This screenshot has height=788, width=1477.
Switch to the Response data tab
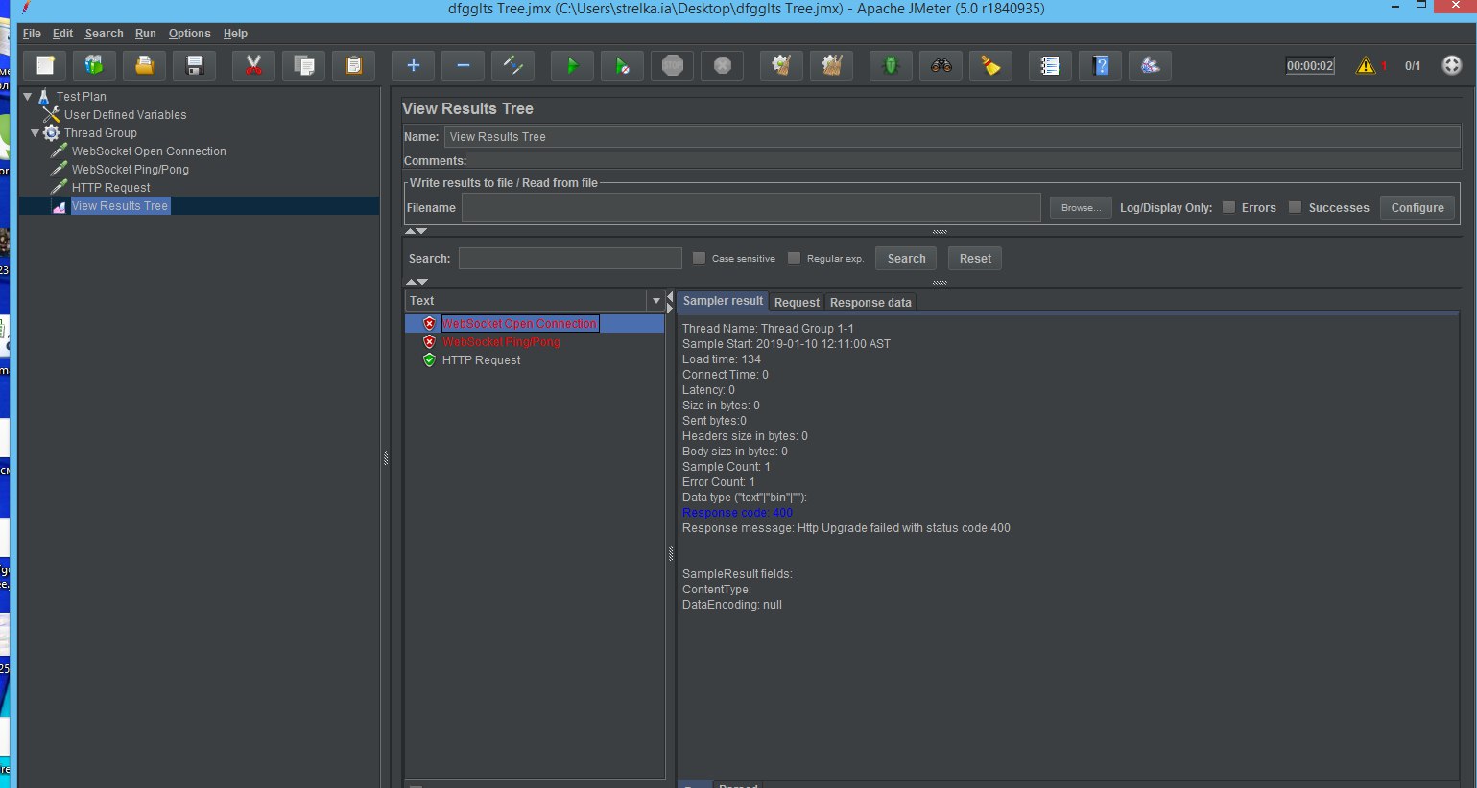870,302
